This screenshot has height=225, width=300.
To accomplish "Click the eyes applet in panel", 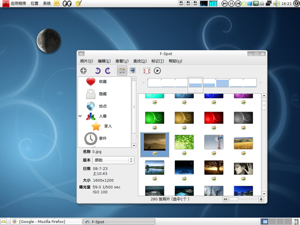I will tap(67, 4).
